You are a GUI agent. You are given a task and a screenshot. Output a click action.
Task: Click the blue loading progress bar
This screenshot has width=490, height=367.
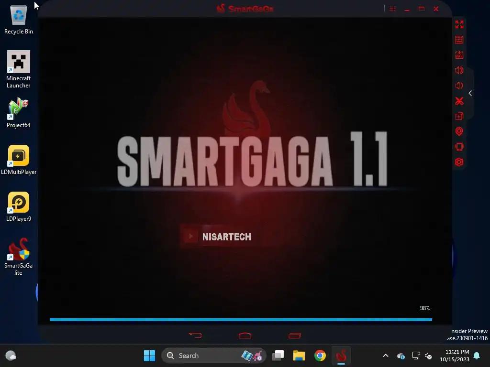click(241, 320)
